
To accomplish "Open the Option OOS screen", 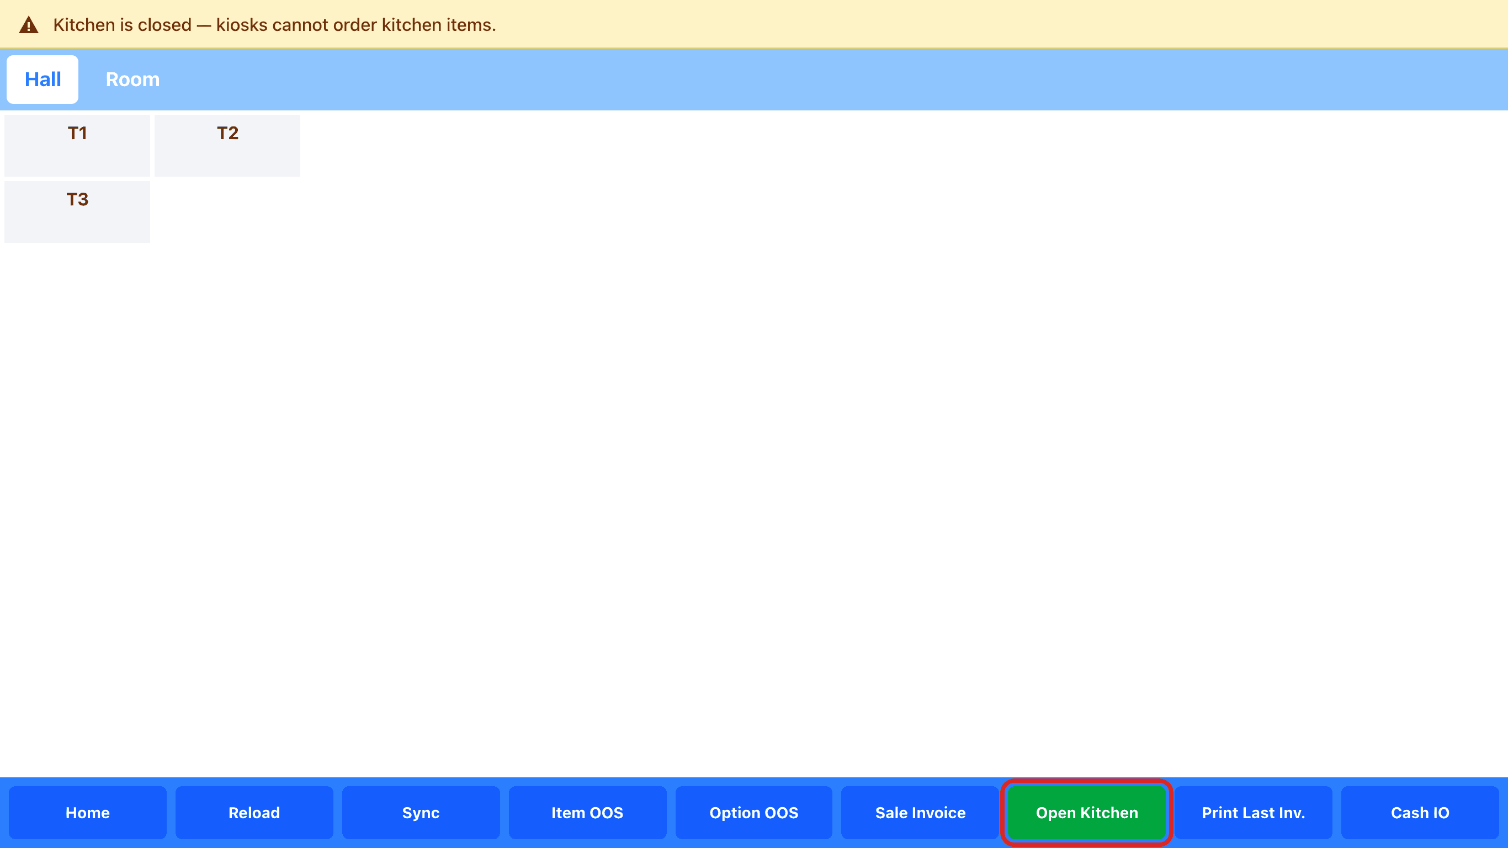I will tap(754, 812).
